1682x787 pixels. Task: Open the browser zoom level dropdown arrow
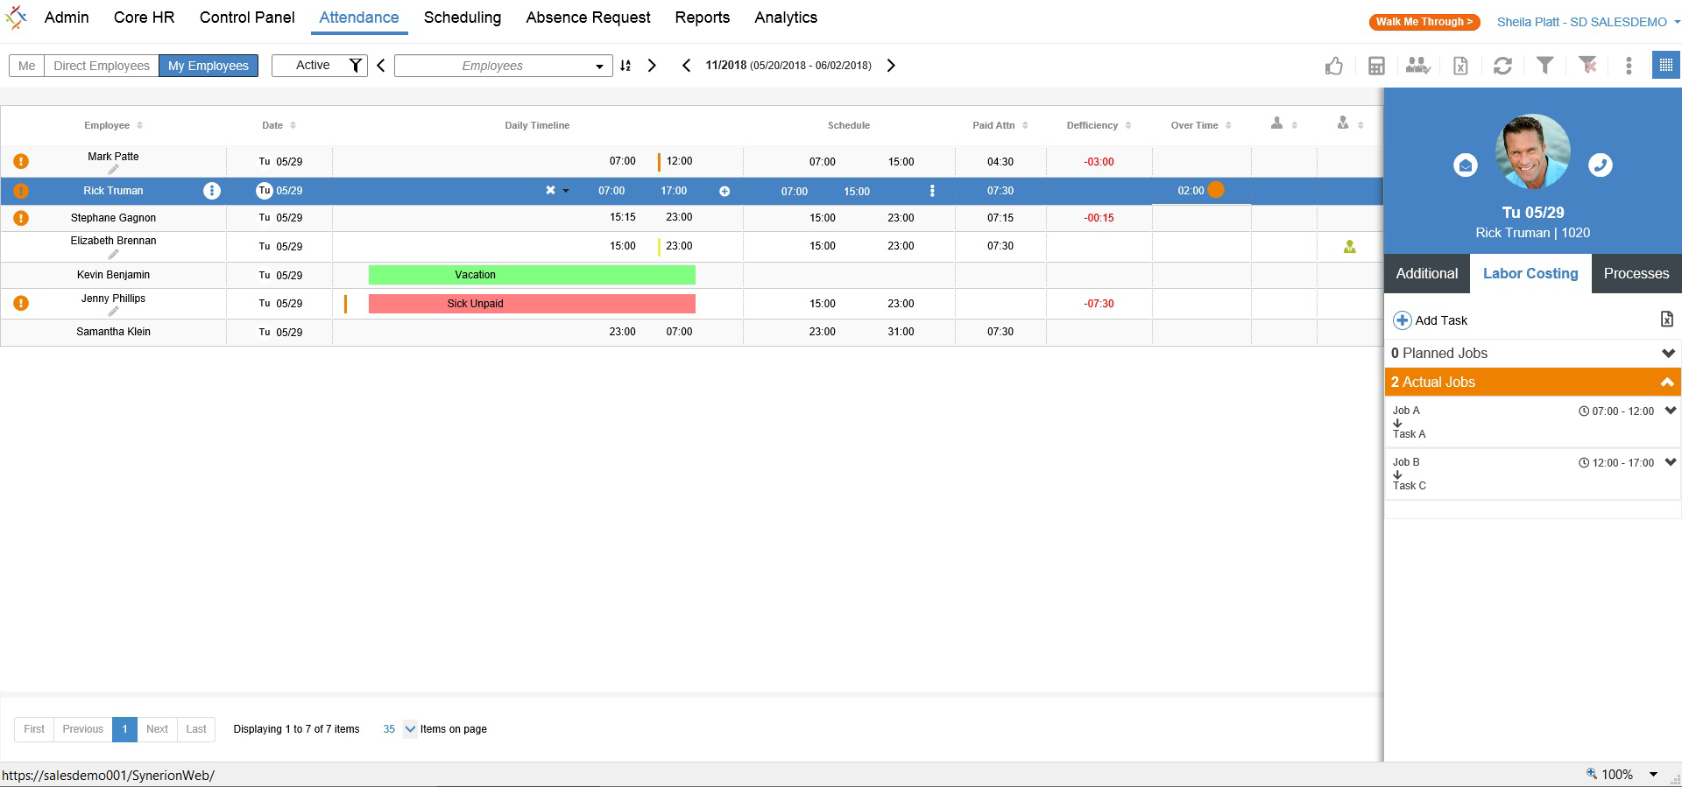point(1653,774)
